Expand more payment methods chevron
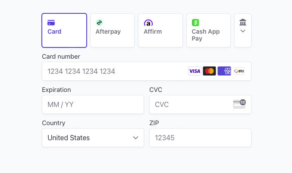 click(x=243, y=30)
